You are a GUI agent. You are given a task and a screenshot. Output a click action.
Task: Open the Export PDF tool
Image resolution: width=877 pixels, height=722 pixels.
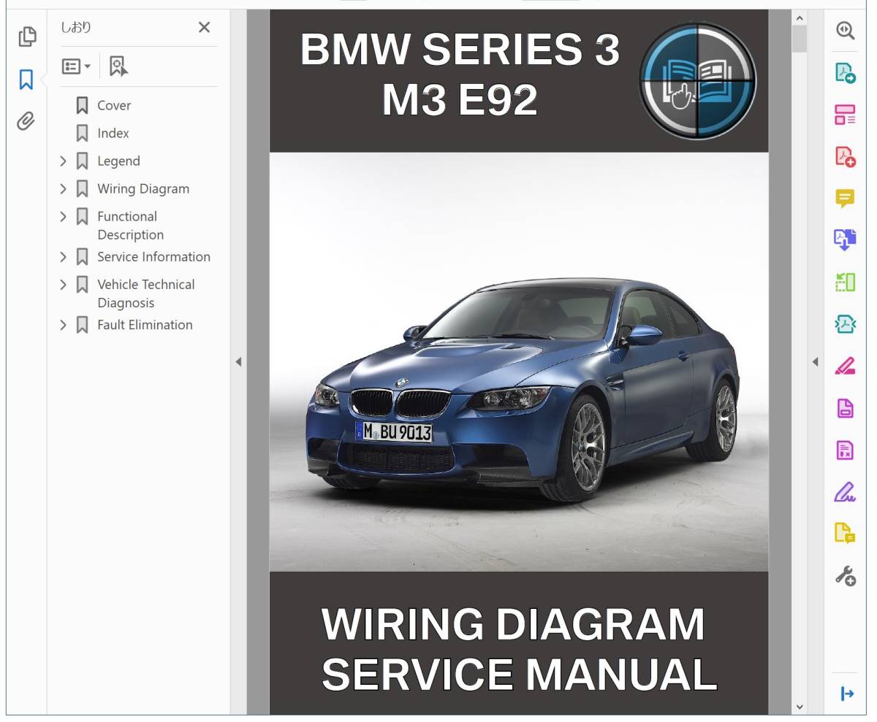846,72
